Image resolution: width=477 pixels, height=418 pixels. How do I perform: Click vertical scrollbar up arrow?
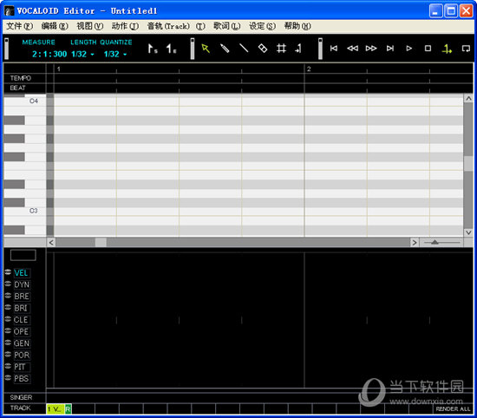pos(468,98)
